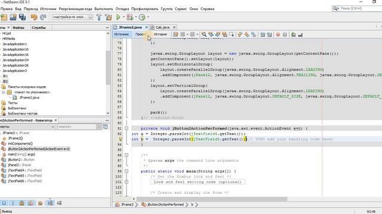This screenshot has width=382, height=214.
Task: Collapse jButton2ActionPerformed method fold at line 91
Action: pyautogui.click(x=127, y=128)
